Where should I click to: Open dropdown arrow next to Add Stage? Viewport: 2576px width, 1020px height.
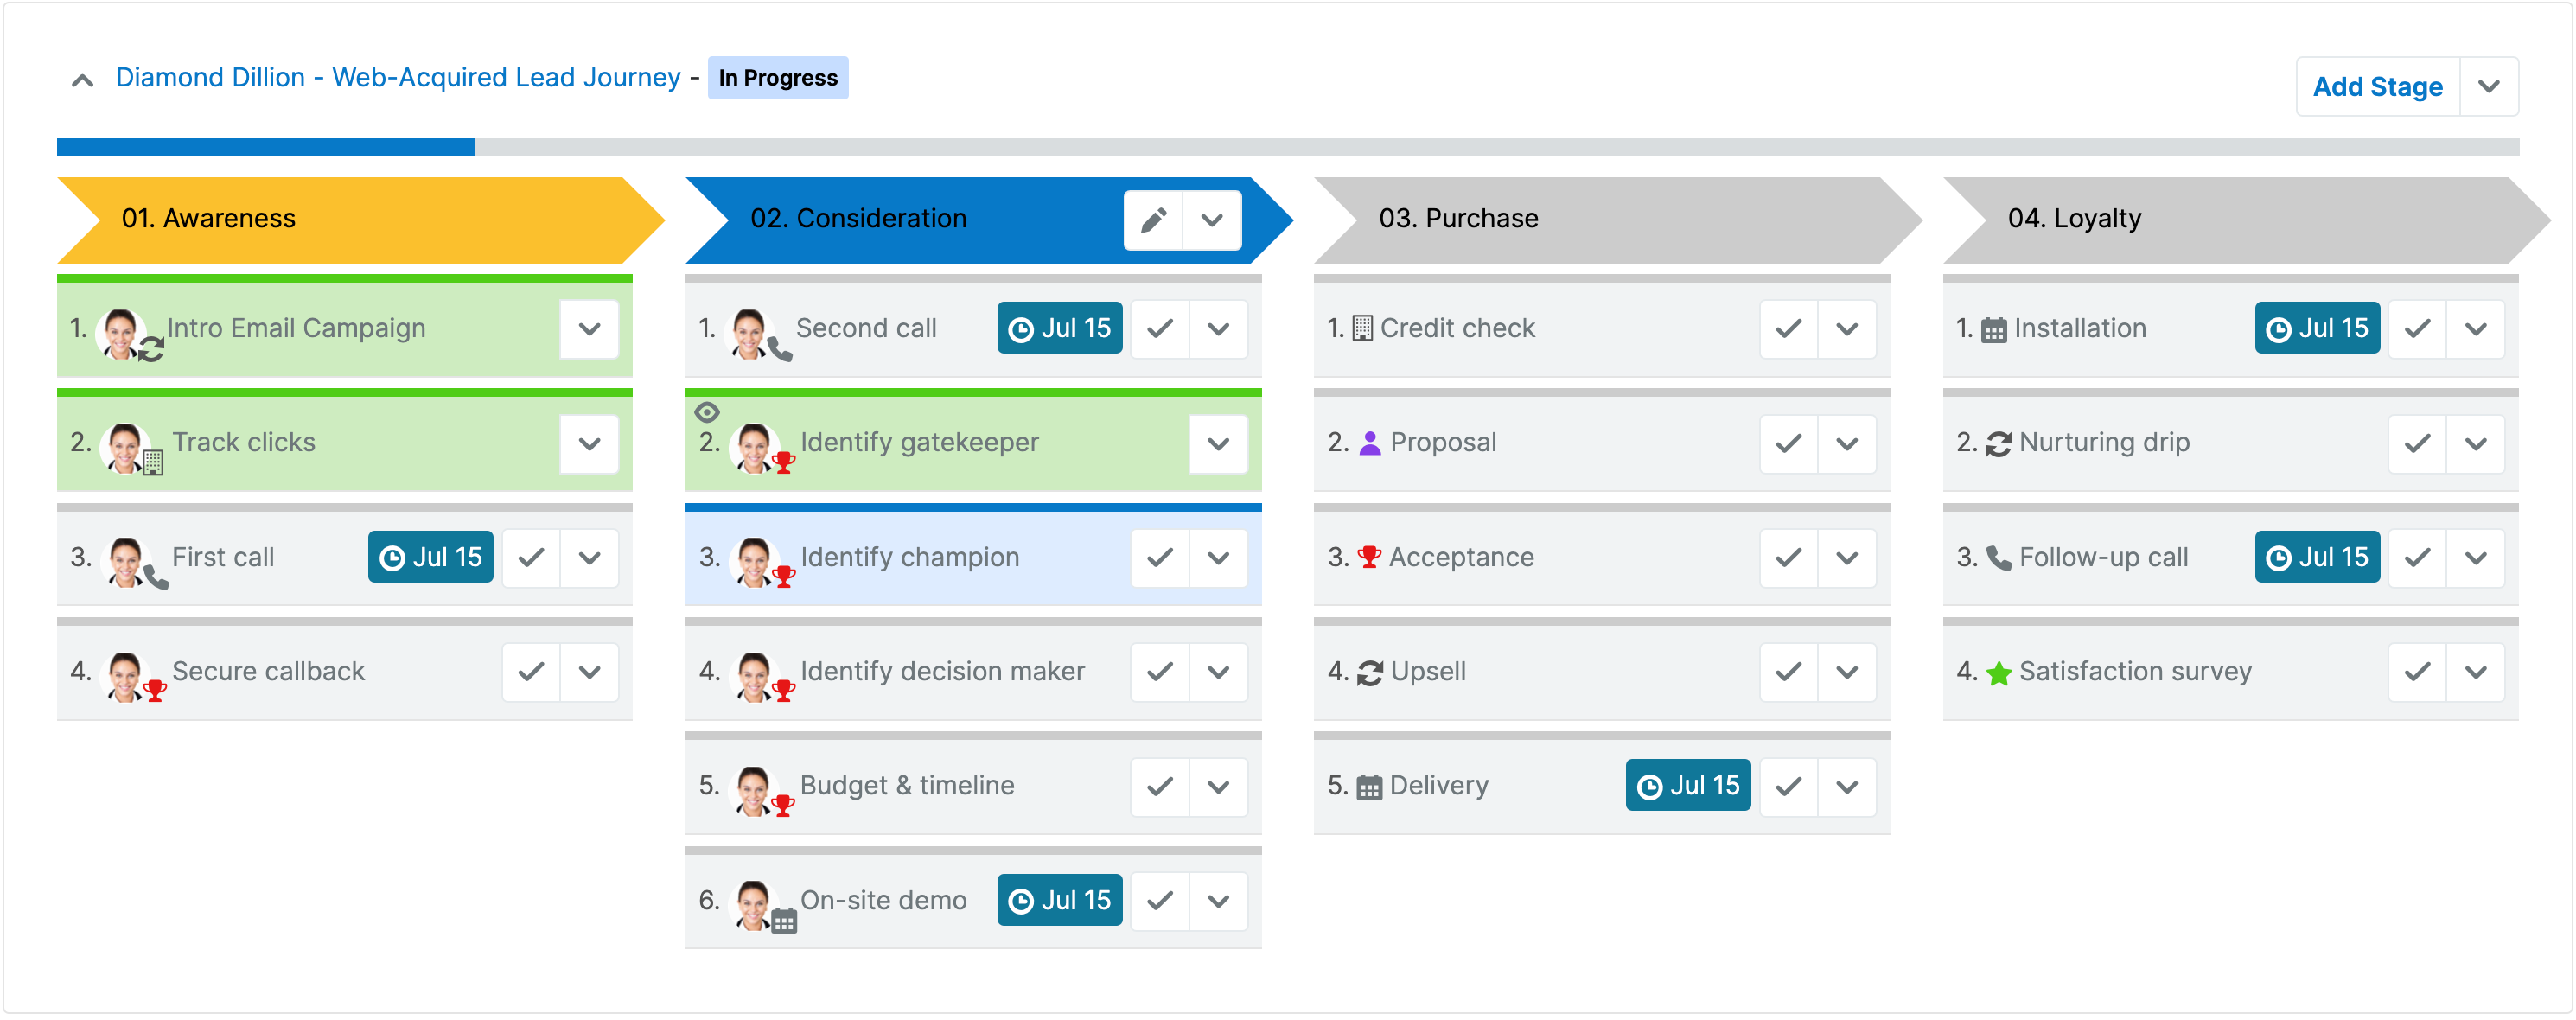(2488, 87)
